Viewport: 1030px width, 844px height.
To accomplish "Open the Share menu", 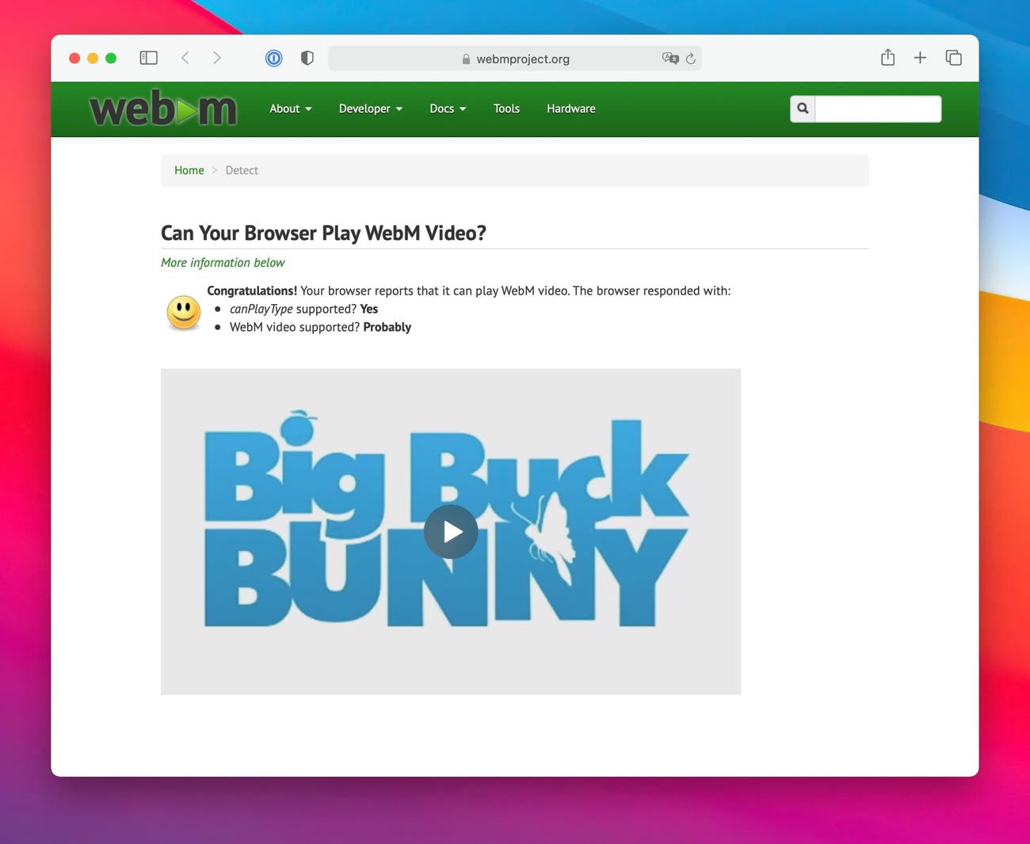I will coord(888,58).
